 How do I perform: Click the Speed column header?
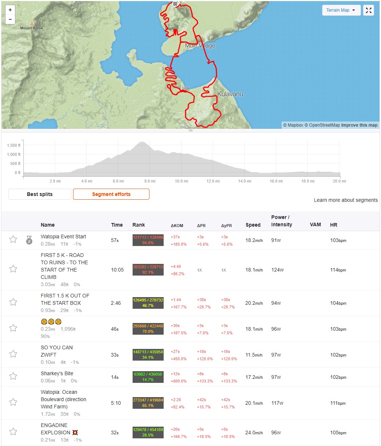(253, 225)
